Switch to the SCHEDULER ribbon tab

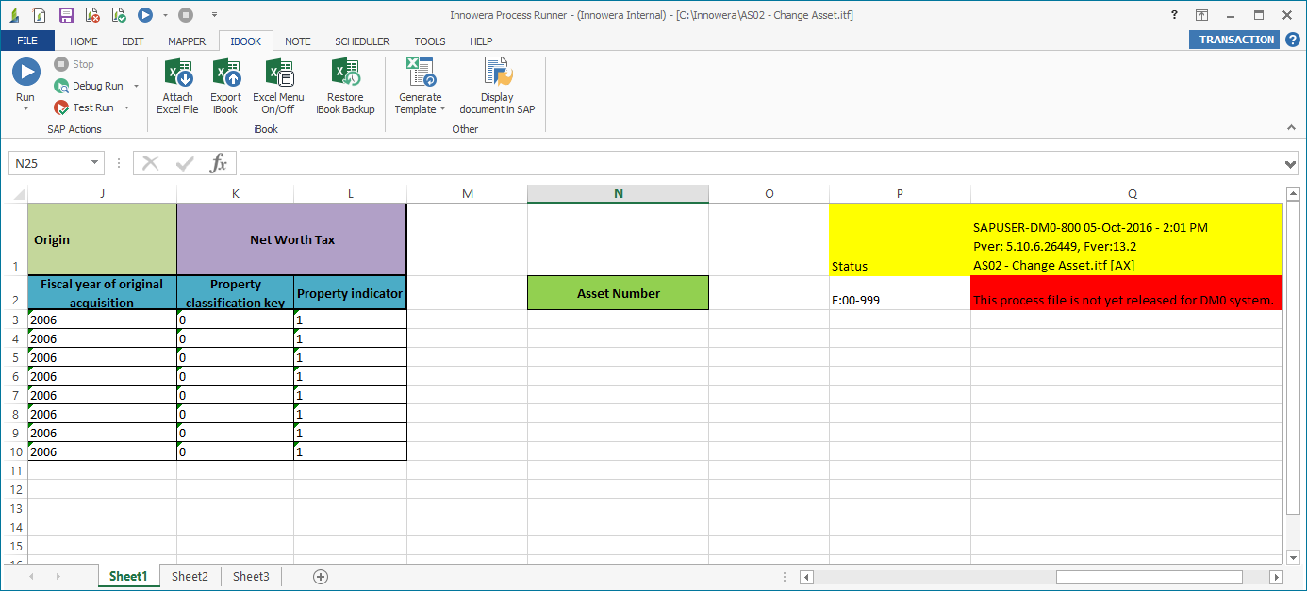pyautogui.click(x=362, y=41)
